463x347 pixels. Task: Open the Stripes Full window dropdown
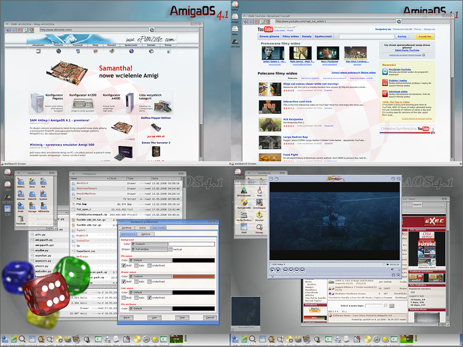click(x=149, y=249)
